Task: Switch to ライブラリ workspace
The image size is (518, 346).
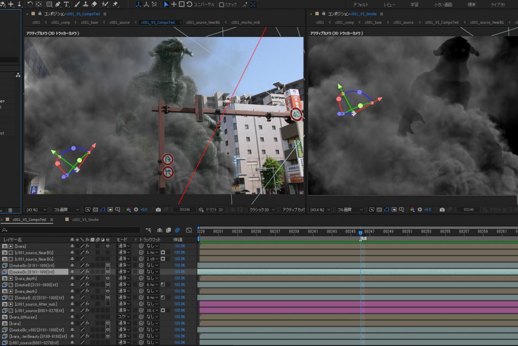Action: (498, 5)
